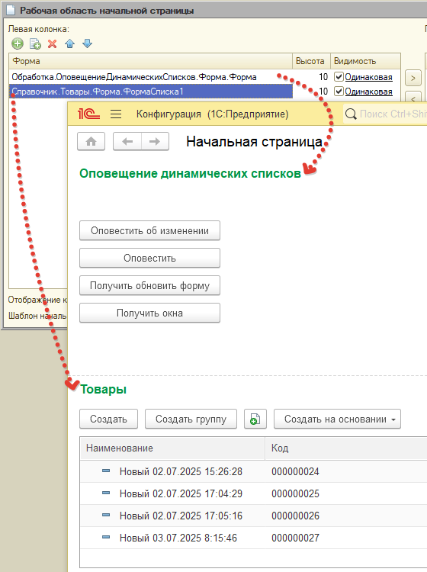Image resolution: width=427 pixels, height=572 pixels.
Task: Click code cell 000000025
Action: pyautogui.click(x=295, y=493)
